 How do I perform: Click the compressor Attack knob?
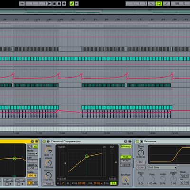[x=48, y=163]
